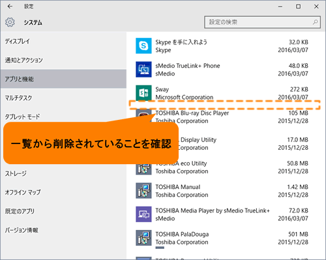Click the sMedio TrueLink+ Phone icon
The width and height of the screenshot is (326, 260).
click(x=143, y=69)
